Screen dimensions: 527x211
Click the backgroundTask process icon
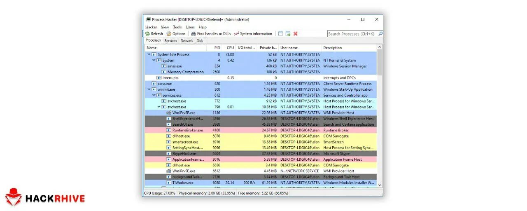tap(169, 176)
